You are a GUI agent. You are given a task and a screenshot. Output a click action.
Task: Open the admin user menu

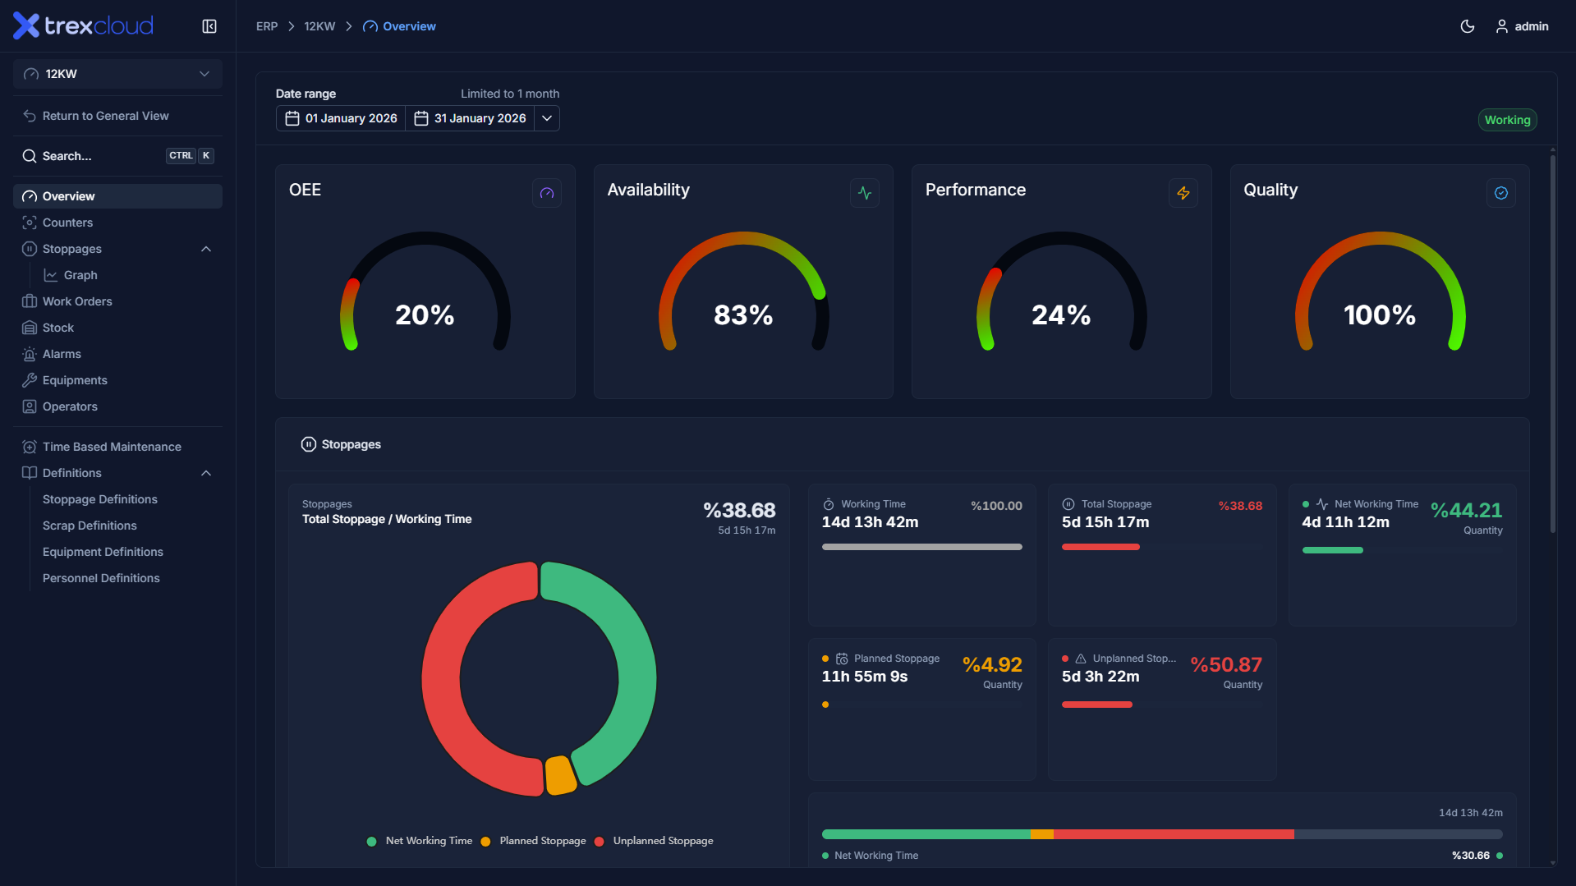[1522, 26]
